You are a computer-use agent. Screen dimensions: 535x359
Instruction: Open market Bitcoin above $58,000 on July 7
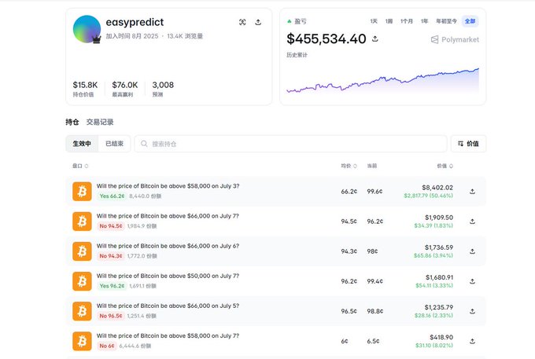click(x=168, y=336)
